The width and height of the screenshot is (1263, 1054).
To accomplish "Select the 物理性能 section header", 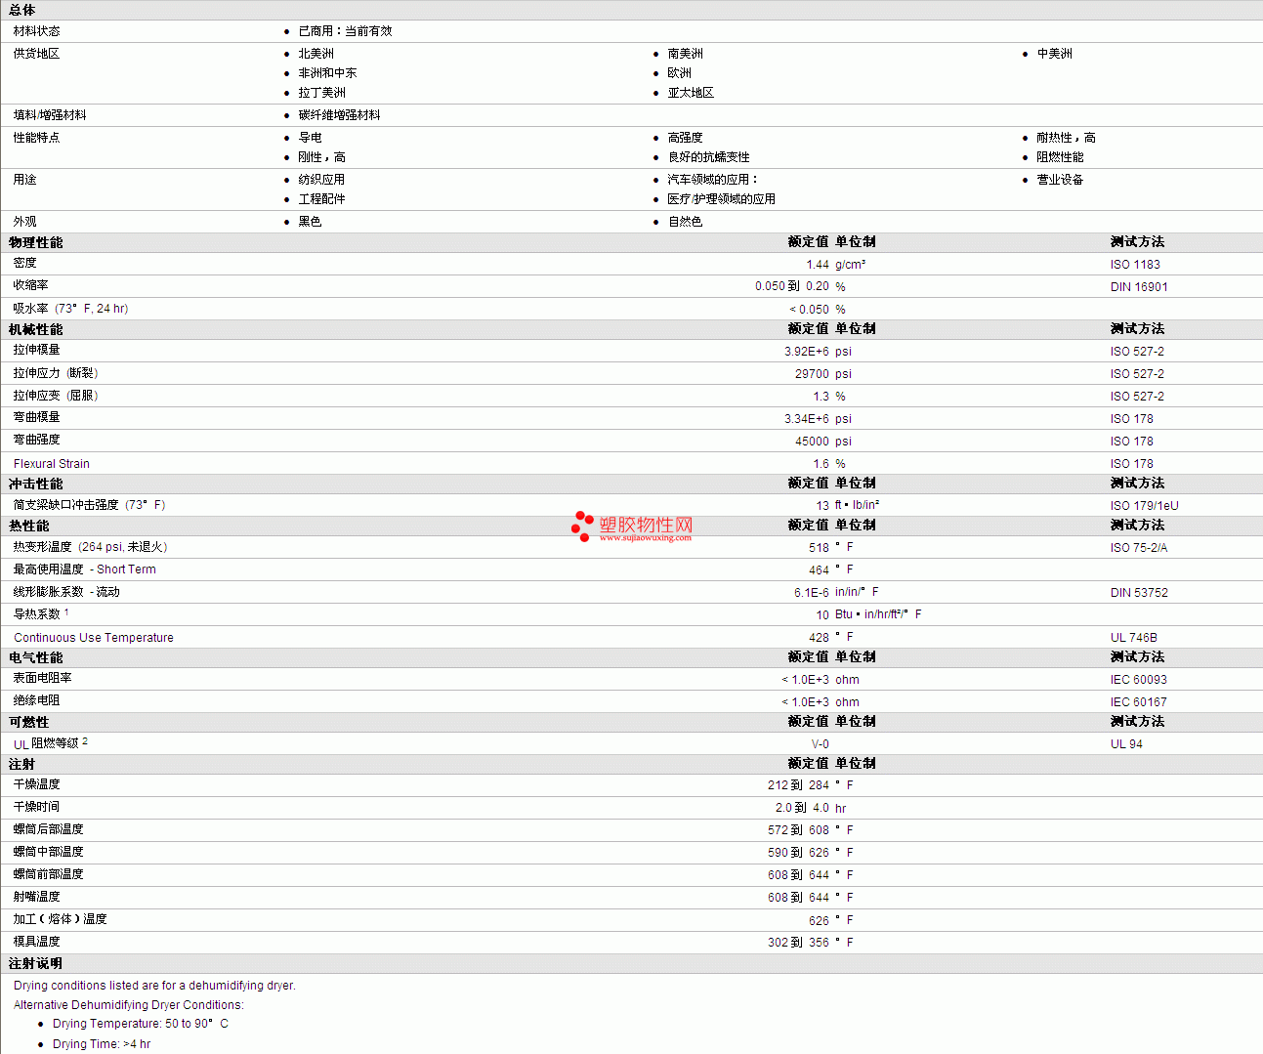I will click(x=36, y=242).
